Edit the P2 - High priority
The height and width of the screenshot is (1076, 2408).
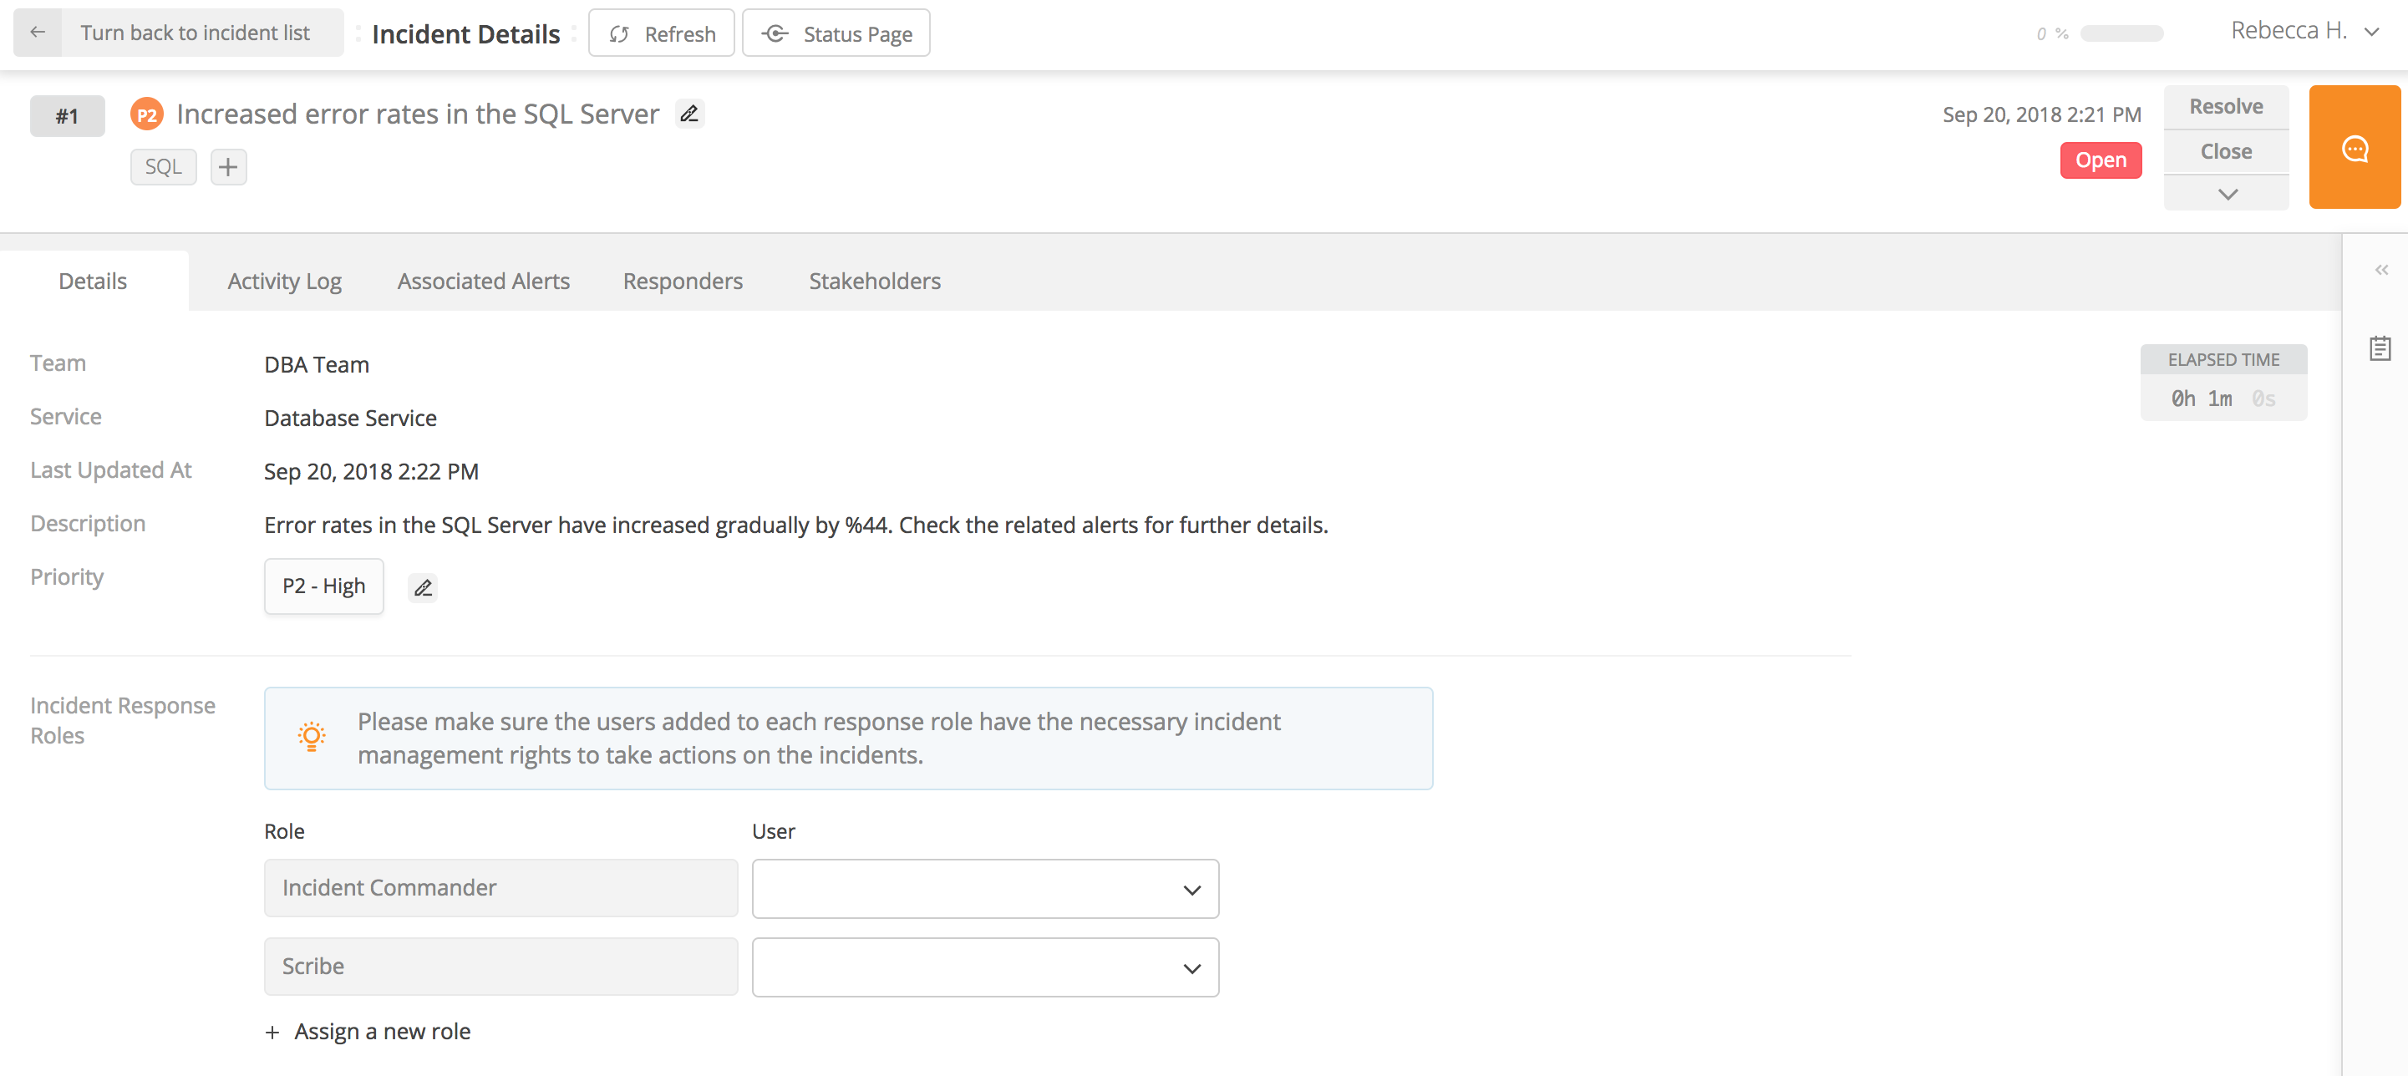click(x=423, y=588)
